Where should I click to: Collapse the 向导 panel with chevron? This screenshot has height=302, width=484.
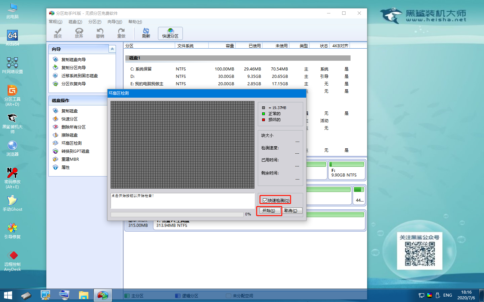click(112, 49)
